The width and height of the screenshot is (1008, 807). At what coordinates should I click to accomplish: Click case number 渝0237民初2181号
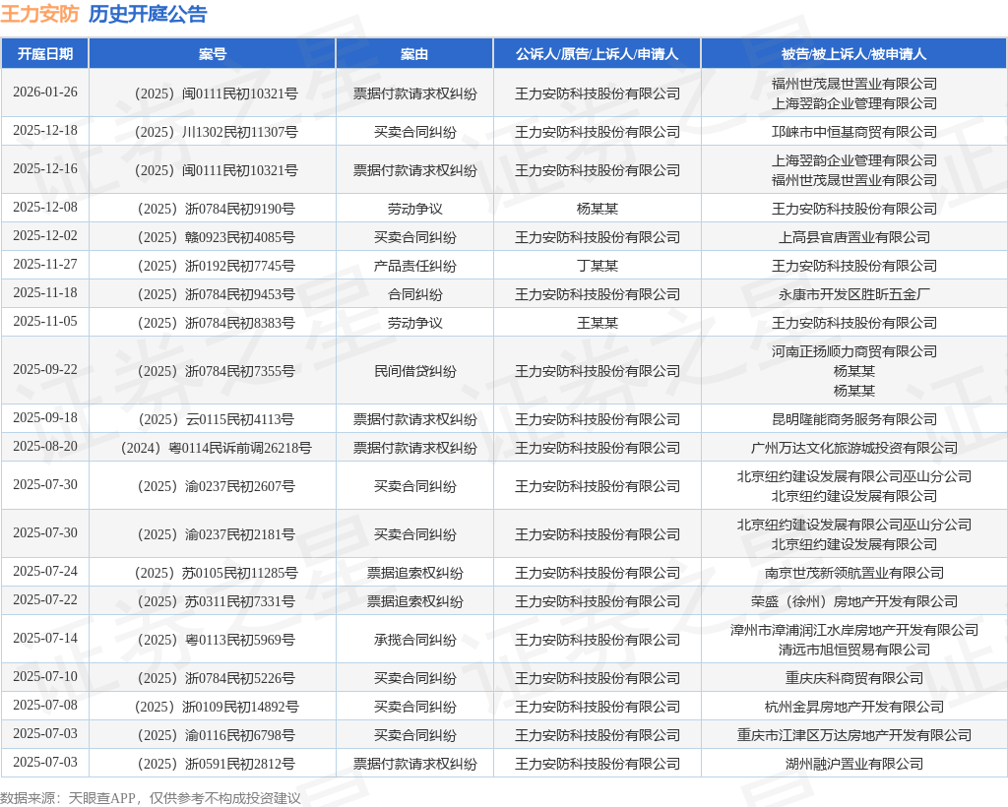coord(216,534)
